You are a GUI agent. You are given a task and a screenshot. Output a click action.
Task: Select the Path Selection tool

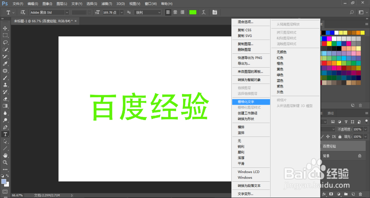[5, 142]
